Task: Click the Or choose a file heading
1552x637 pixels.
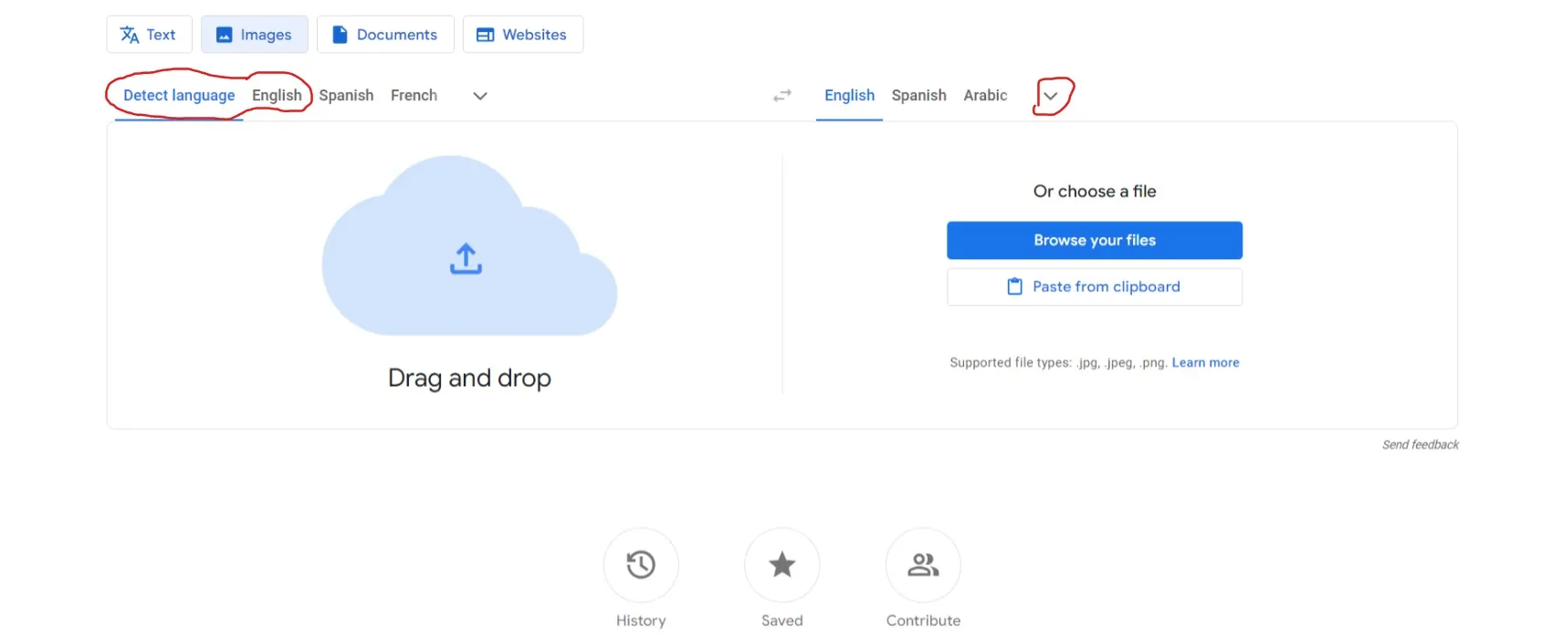Action: [1095, 191]
